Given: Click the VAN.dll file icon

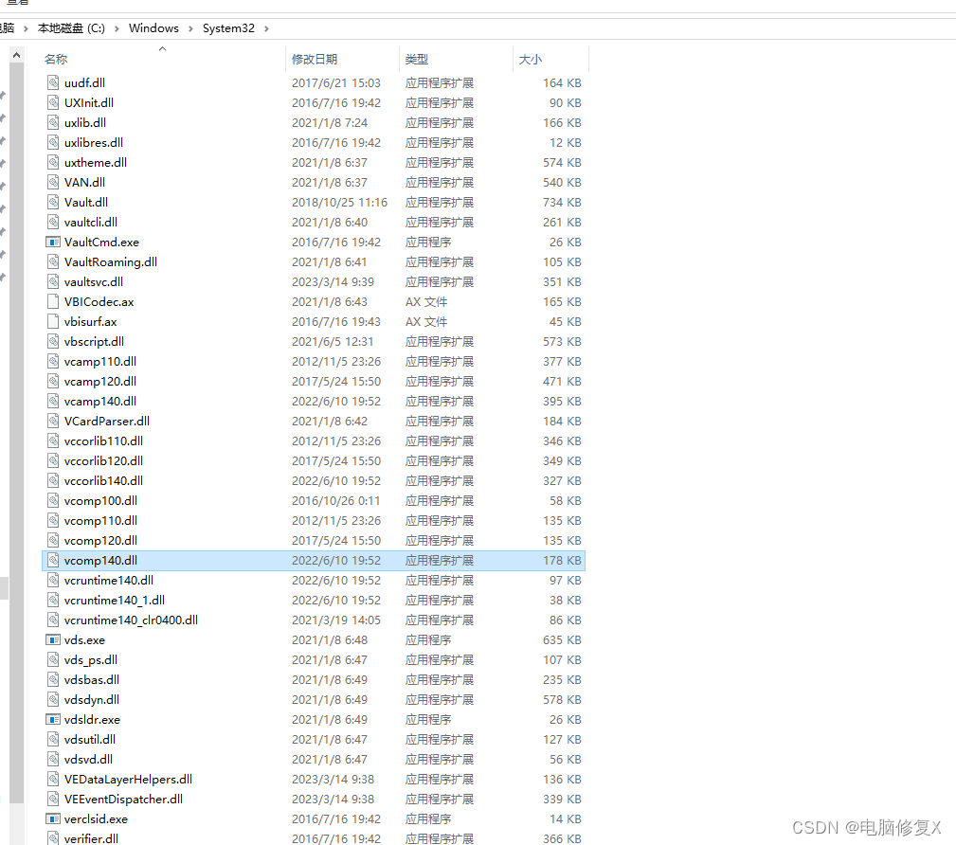Looking at the screenshot, I should 53,182.
